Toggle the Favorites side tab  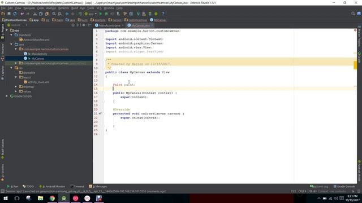(x=2, y=173)
